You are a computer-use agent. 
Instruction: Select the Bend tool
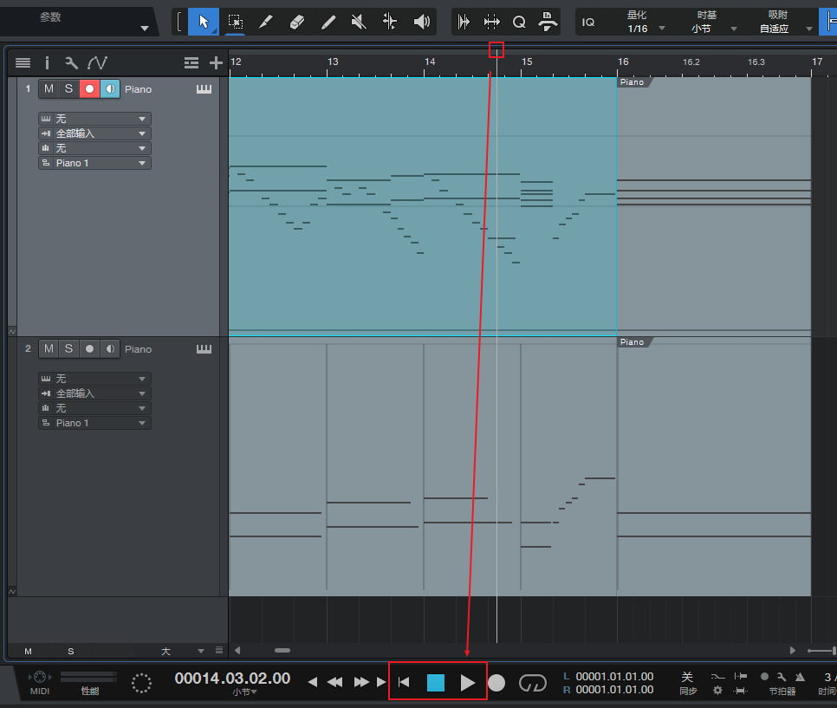click(390, 22)
